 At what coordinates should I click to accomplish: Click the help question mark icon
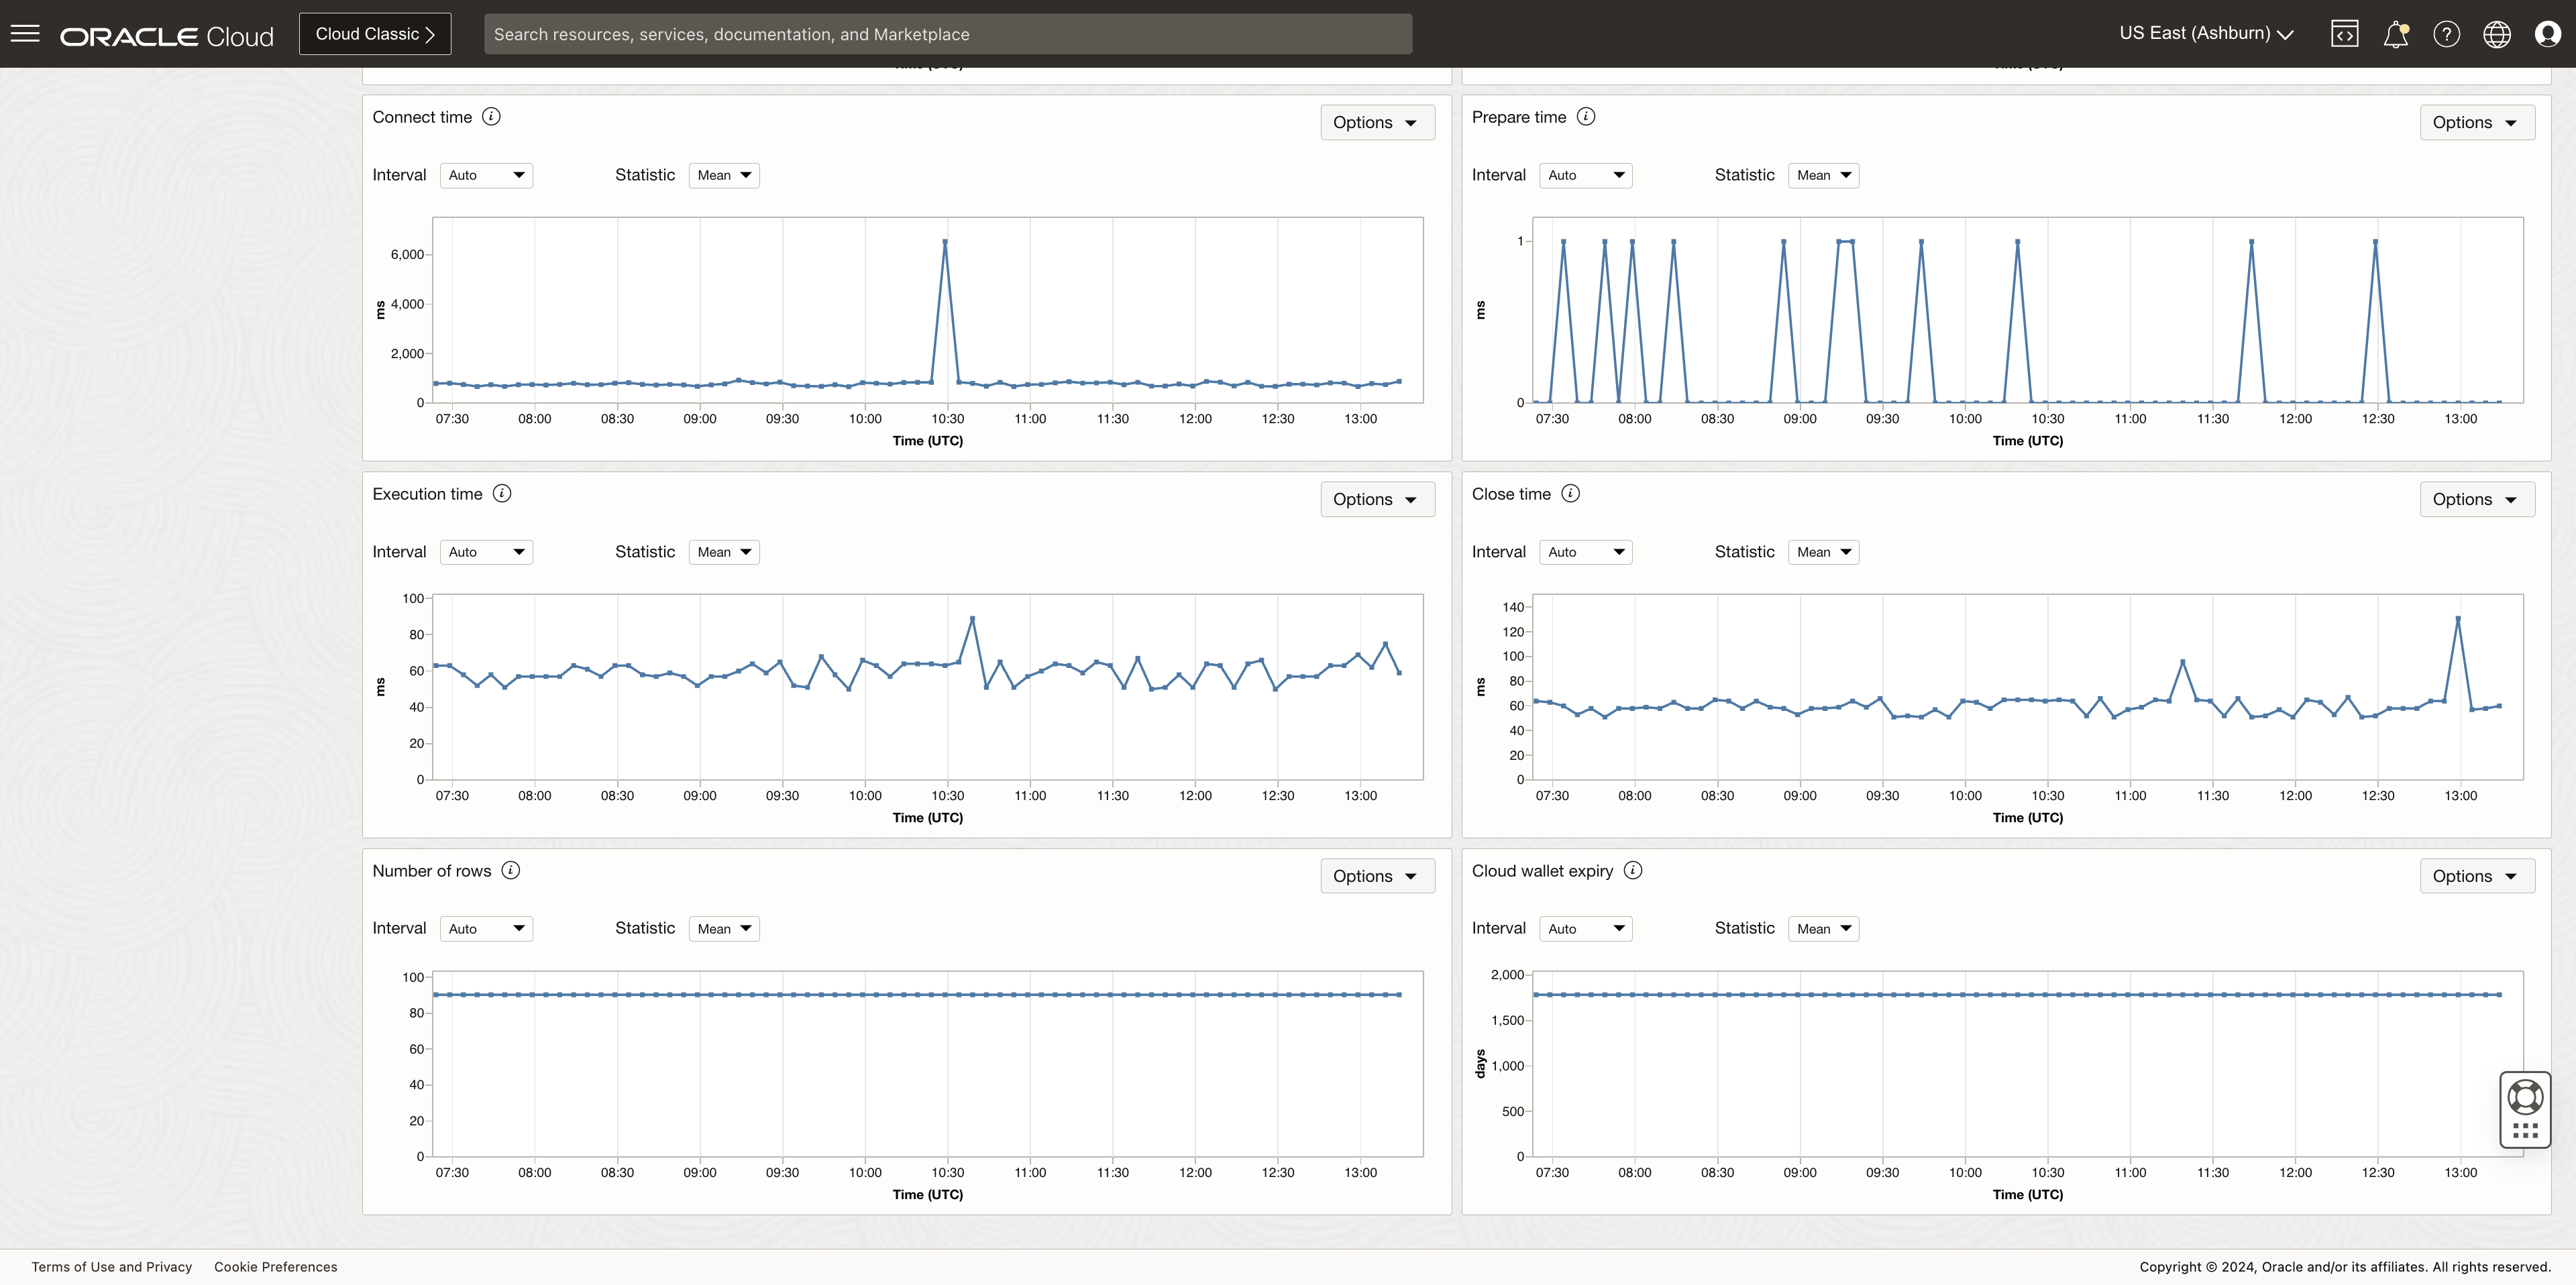(2446, 34)
